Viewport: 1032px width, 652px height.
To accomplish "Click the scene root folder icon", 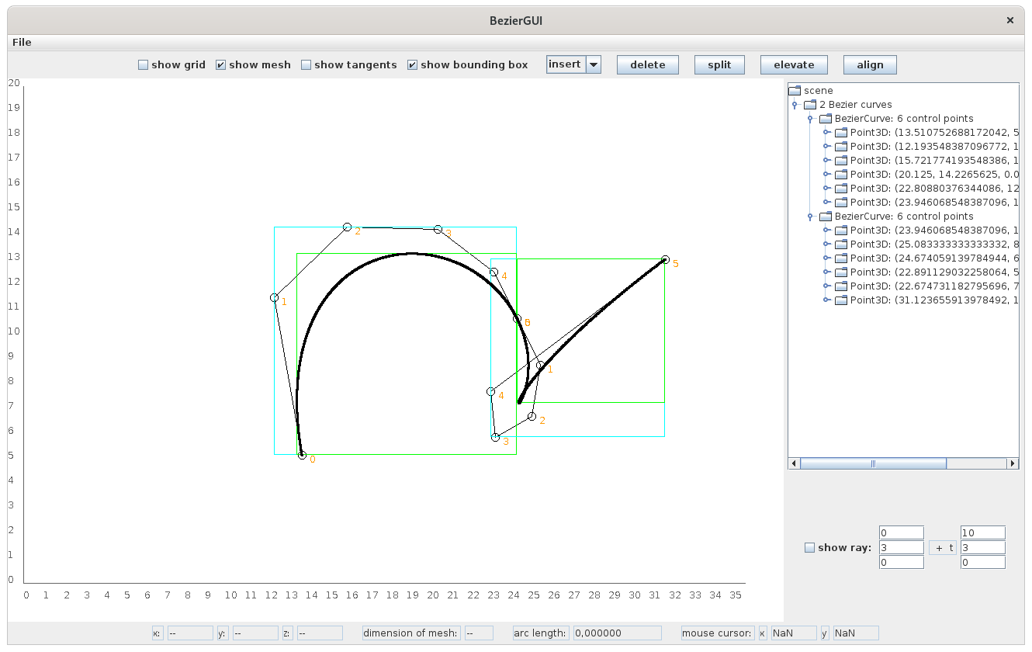I will pos(794,91).
